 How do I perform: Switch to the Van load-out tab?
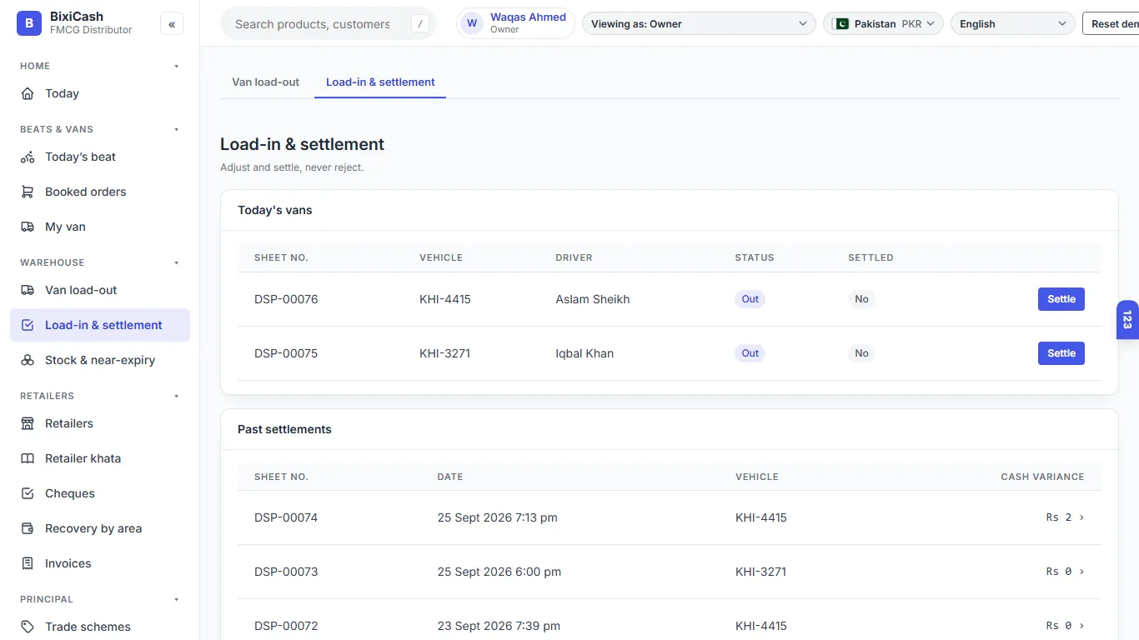coord(265,82)
